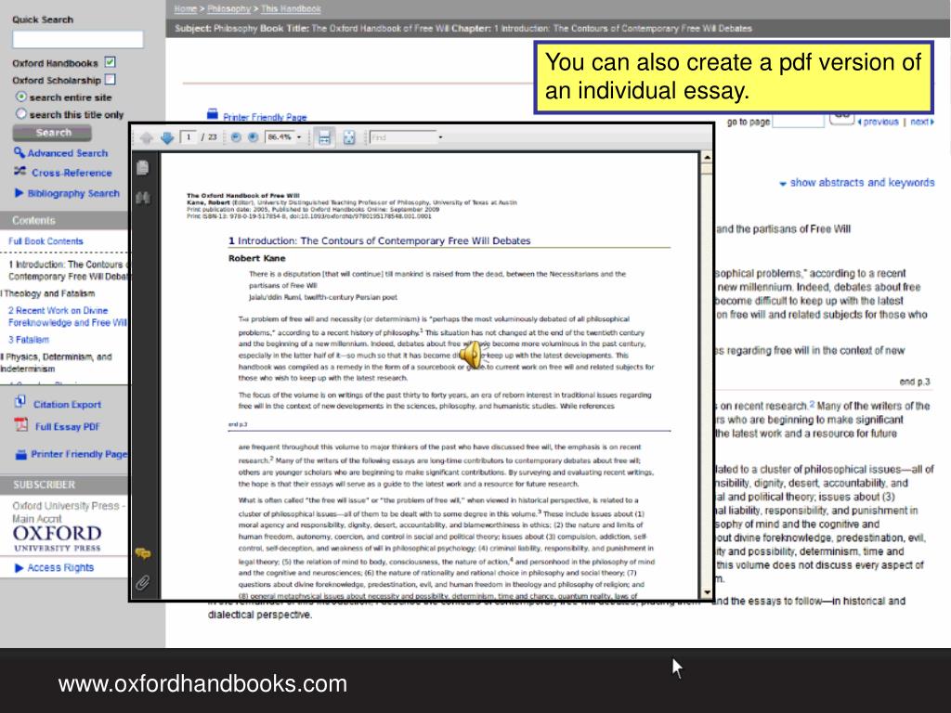Click the 'end p.3' page marker
Screen dimensions: 951x713
[914, 382]
